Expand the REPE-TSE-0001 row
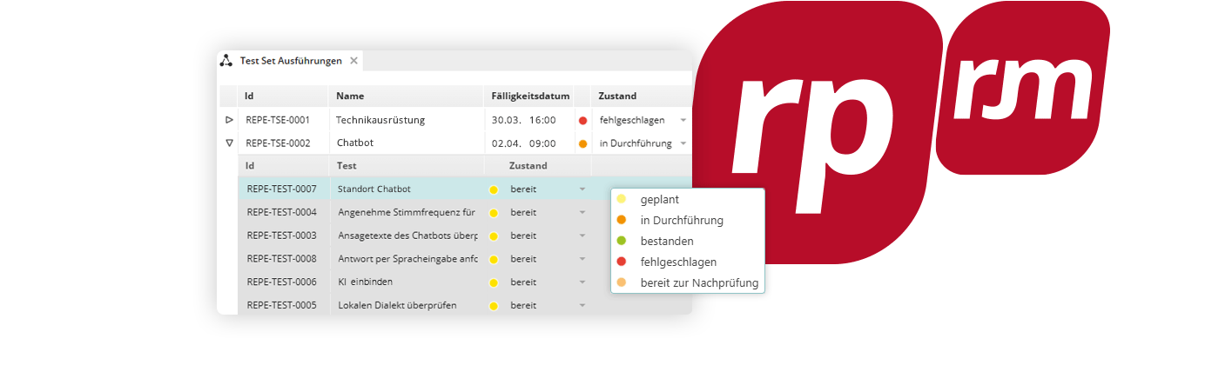This screenshot has height=365, width=1205. 229,120
